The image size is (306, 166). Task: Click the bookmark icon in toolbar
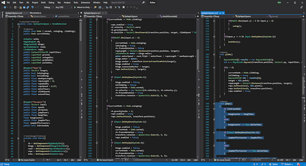click(124, 7)
